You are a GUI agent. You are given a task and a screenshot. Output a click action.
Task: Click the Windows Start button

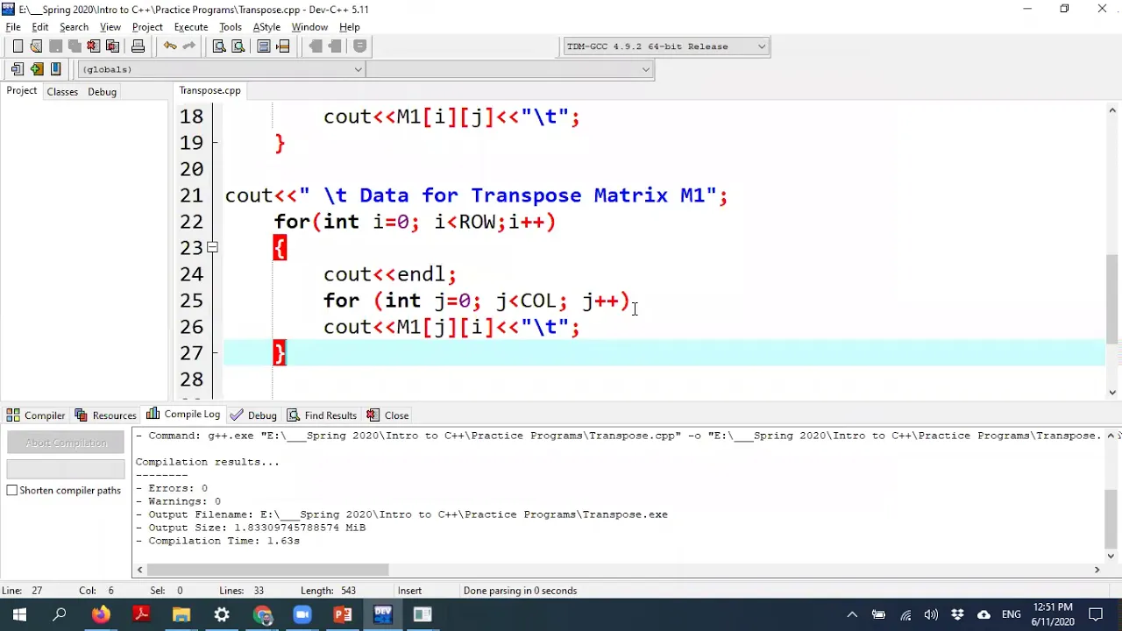coord(19,614)
